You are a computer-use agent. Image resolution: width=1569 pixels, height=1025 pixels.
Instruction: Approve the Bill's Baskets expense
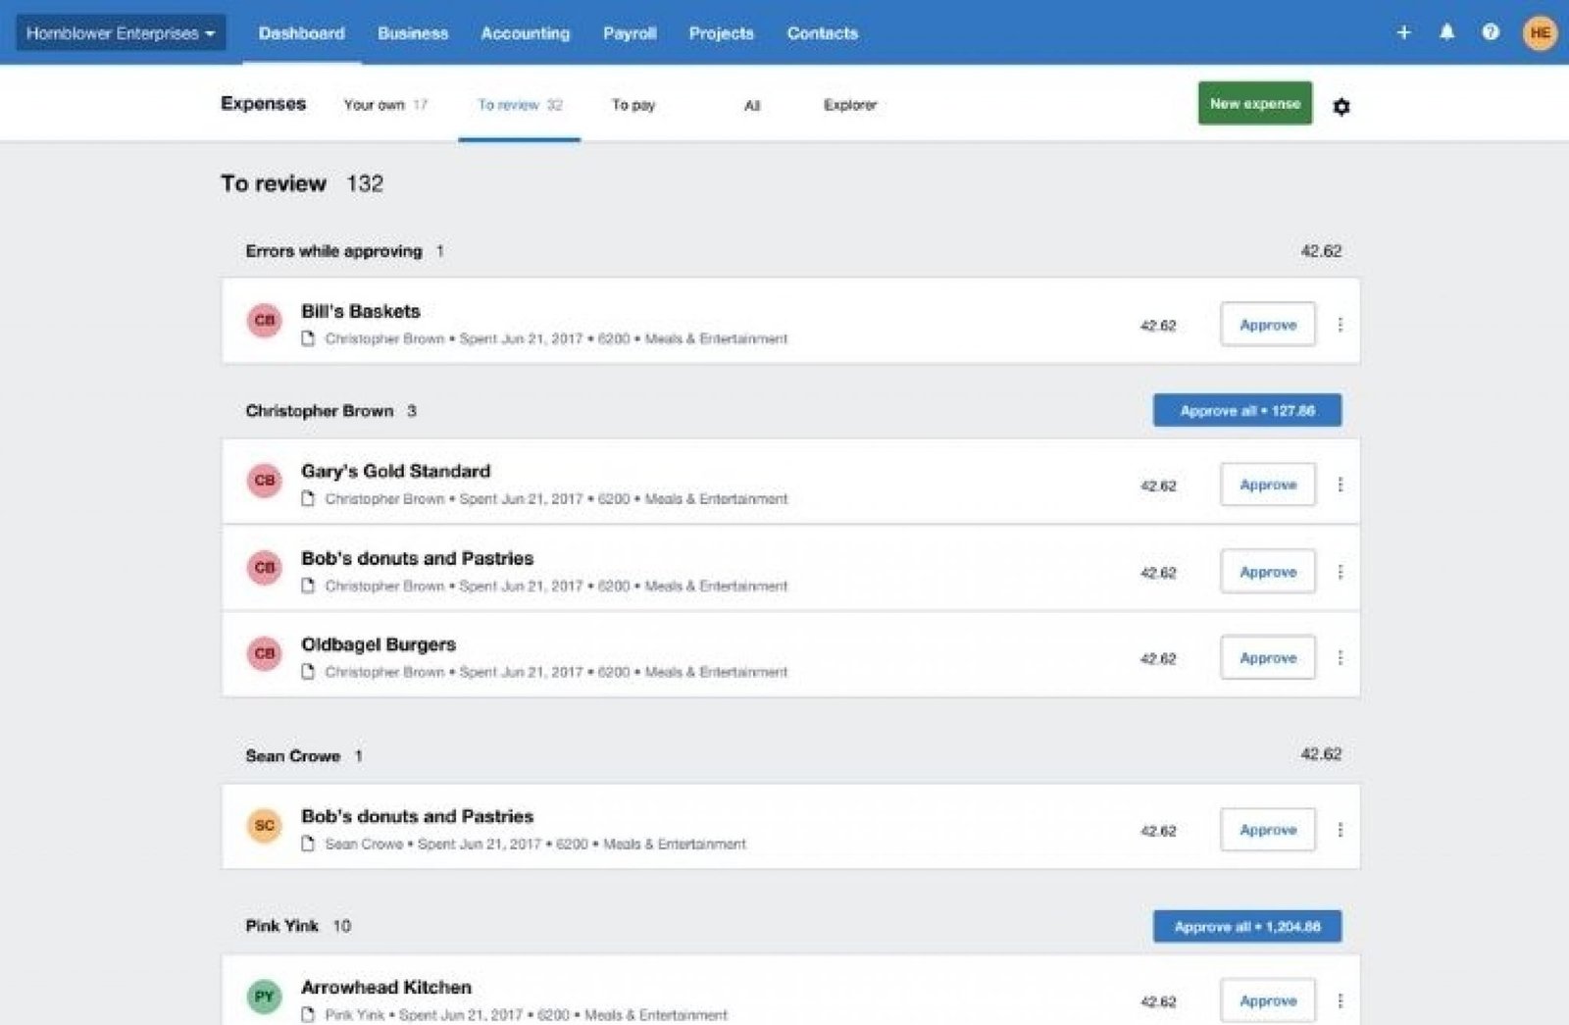(x=1268, y=325)
